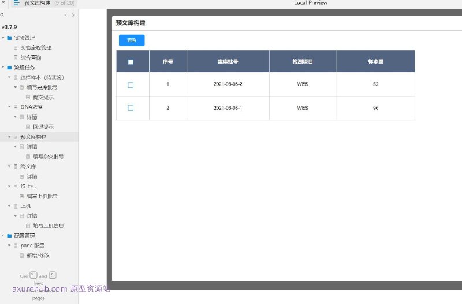Click the sample count cell 96
This screenshot has height=304, width=462.
tap(376, 108)
